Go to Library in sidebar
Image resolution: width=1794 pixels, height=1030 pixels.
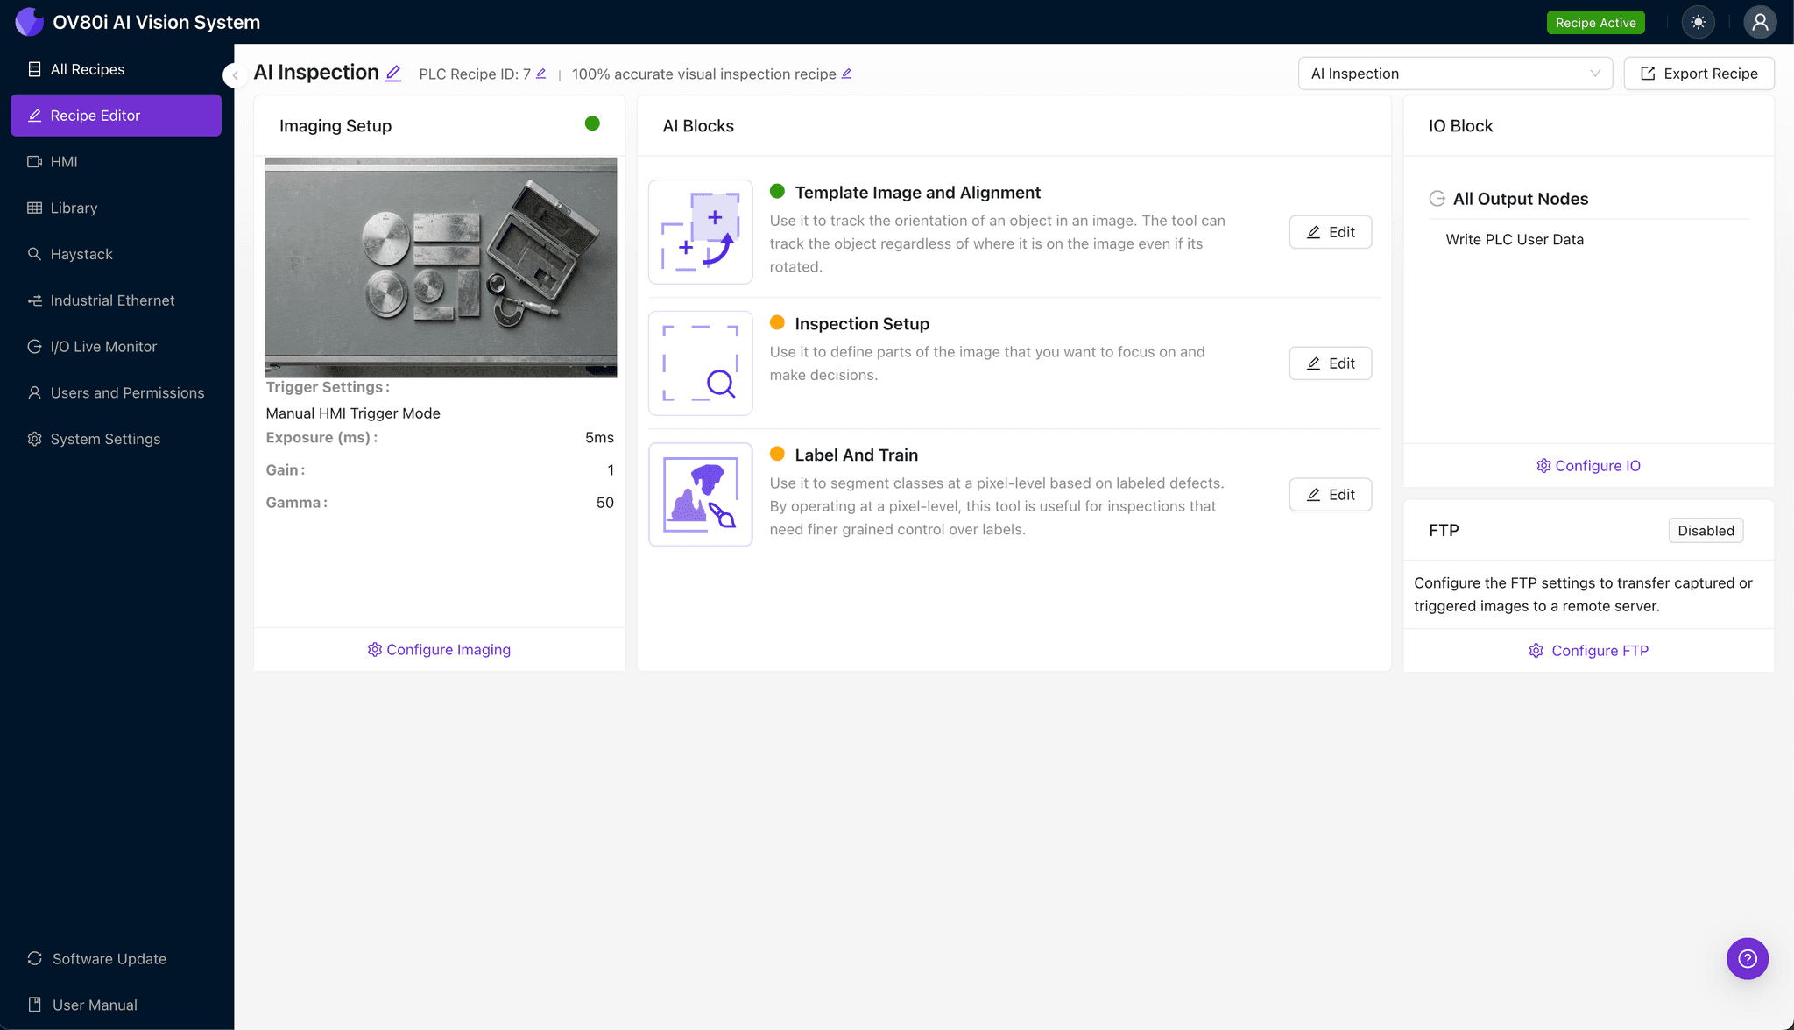[x=116, y=208]
